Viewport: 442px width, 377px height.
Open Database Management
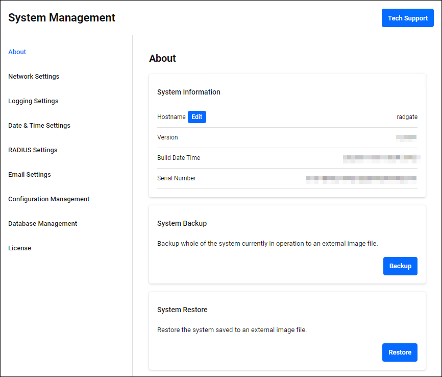pos(43,224)
